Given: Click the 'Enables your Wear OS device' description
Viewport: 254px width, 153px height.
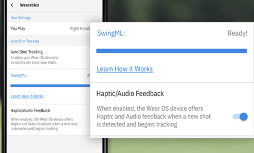Looking at the screenshot, I should click(34, 60).
